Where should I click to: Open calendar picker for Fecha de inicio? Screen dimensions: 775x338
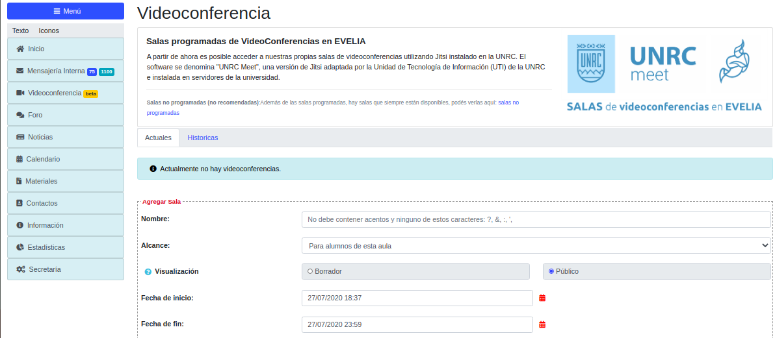click(x=542, y=298)
